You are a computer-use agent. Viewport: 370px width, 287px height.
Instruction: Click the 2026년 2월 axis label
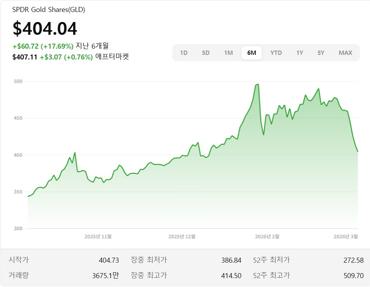point(267,237)
